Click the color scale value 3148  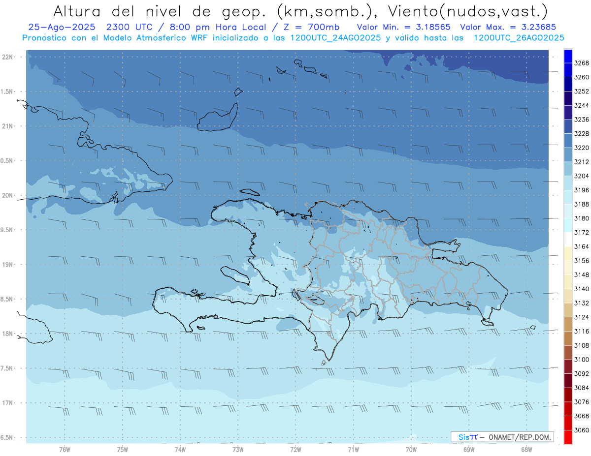(582, 274)
